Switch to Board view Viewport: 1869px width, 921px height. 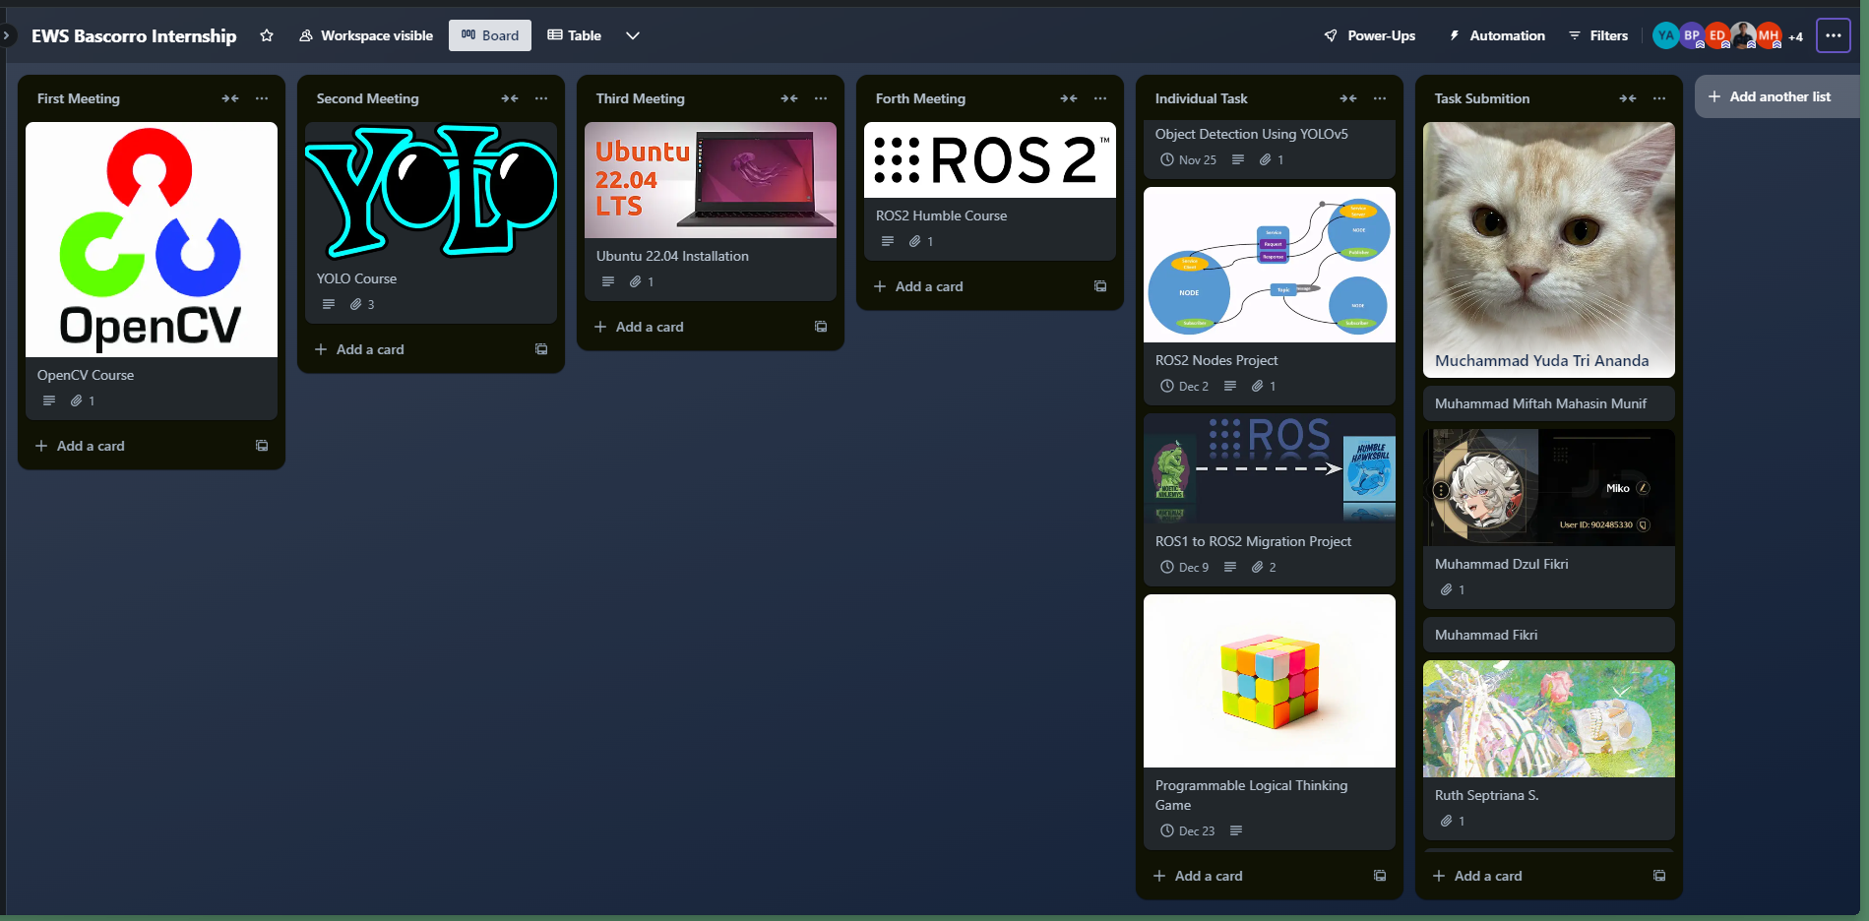(490, 35)
